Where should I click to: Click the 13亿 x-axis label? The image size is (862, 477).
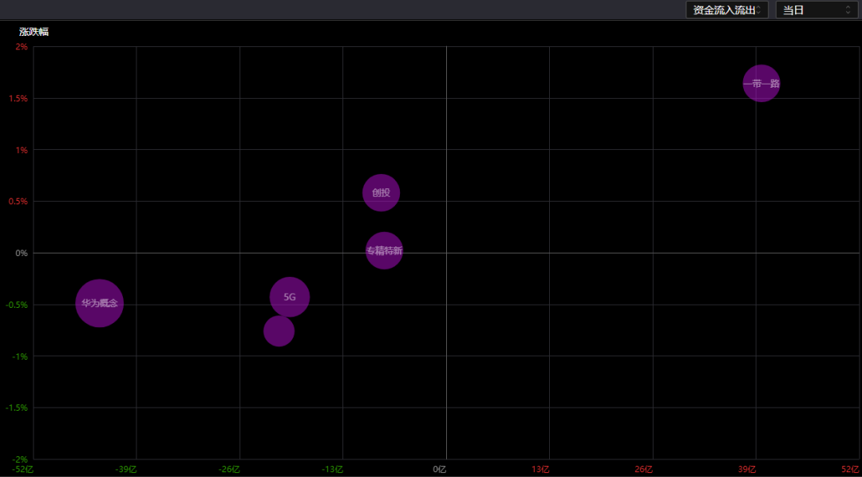click(541, 469)
